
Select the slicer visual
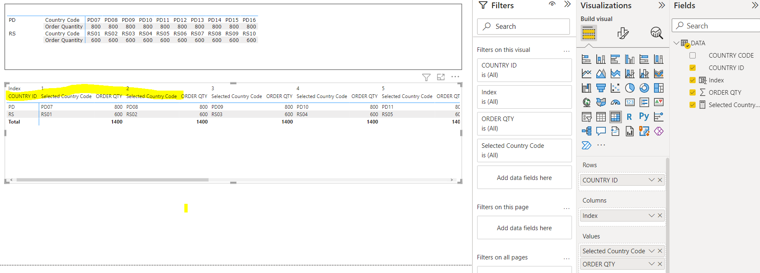[586, 117]
